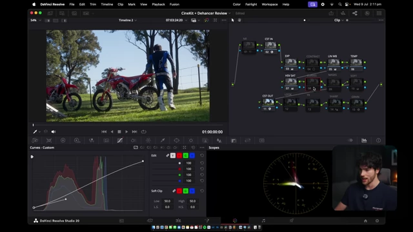Image resolution: width=413 pixels, height=232 pixels.
Task: Open viewer three-dot options menu
Action: pyautogui.click(x=224, y=20)
